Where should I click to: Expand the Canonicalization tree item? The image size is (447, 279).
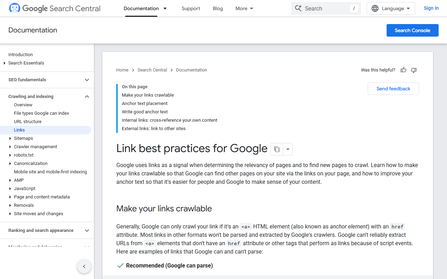click(10, 164)
